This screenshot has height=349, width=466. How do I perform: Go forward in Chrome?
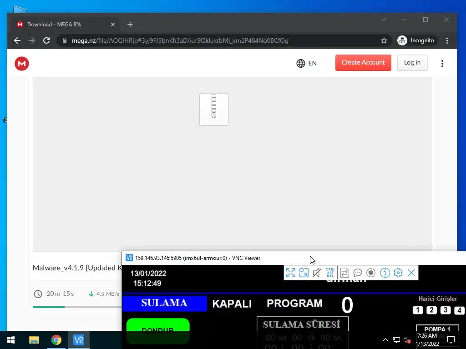point(32,40)
